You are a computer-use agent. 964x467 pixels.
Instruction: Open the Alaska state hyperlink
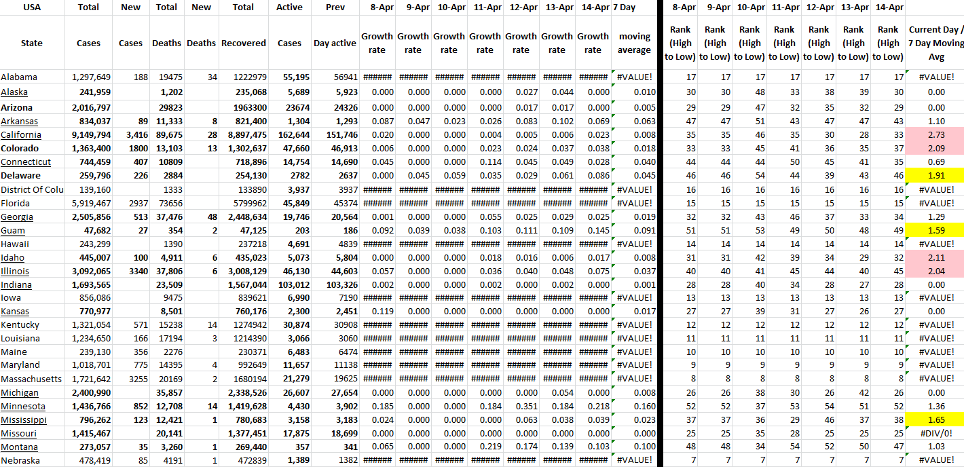[14, 92]
